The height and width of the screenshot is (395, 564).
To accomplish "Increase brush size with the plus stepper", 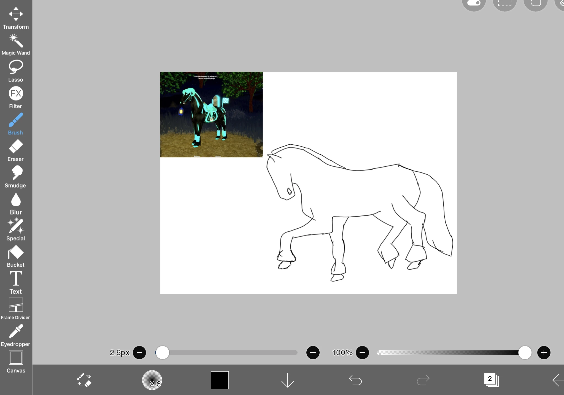I will (x=313, y=353).
